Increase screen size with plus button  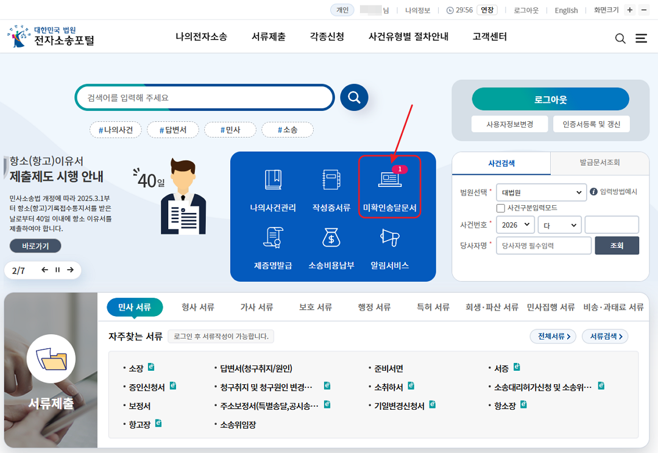point(629,10)
